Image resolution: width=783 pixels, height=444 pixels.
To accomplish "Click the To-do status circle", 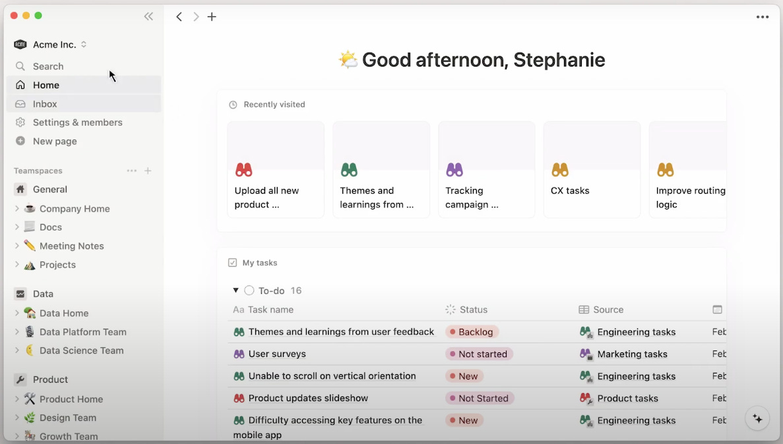I will coord(249,291).
